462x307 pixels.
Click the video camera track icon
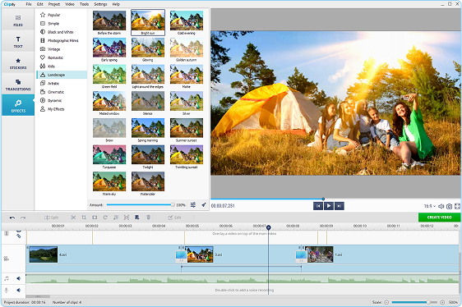[x=6, y=259]
